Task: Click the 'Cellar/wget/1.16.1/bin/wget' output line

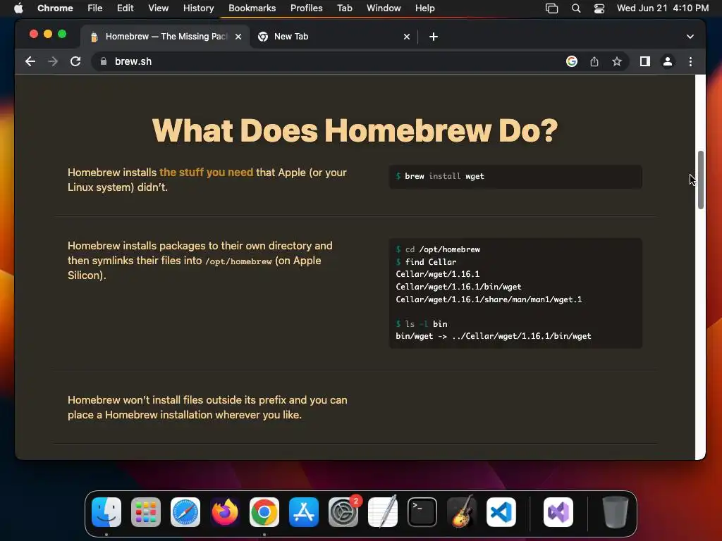Action: tap(458, 287)
